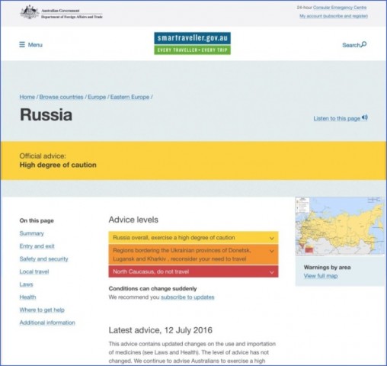The image size is (387, 366).
Task: Expand North Caucasus do not travel advice
Action: coord(193,271)
